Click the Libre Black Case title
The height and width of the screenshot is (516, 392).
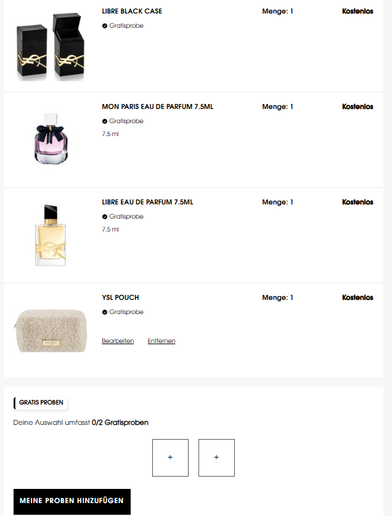132,11
